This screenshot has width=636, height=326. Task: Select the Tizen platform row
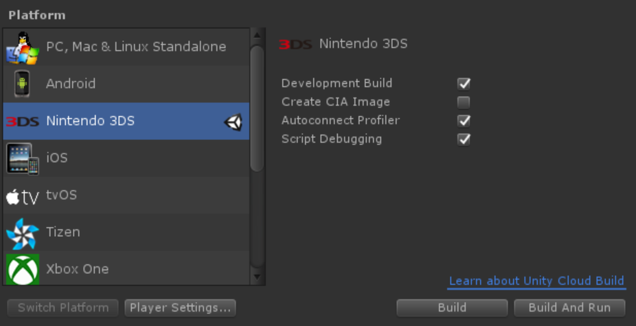click(x=126, y=232)
